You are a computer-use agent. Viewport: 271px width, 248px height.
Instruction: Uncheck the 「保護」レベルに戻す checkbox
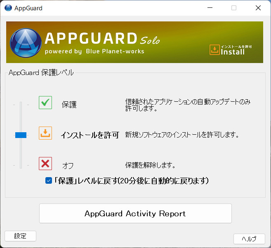[x=49, y=181]
